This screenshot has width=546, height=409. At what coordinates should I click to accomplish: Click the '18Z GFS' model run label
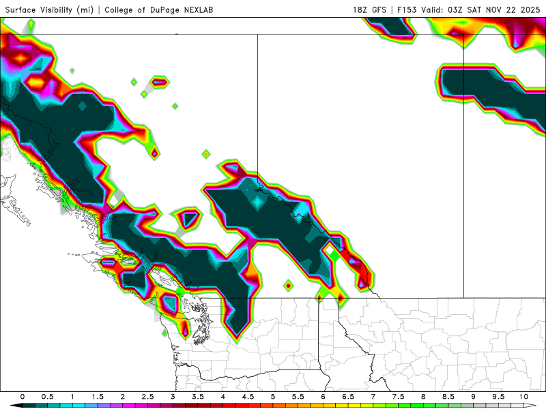(x=369, y=10)
